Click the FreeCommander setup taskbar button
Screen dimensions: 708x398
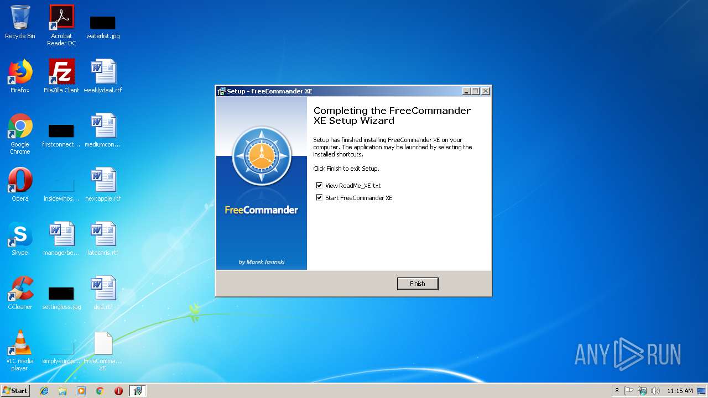[x=138, y=391]
